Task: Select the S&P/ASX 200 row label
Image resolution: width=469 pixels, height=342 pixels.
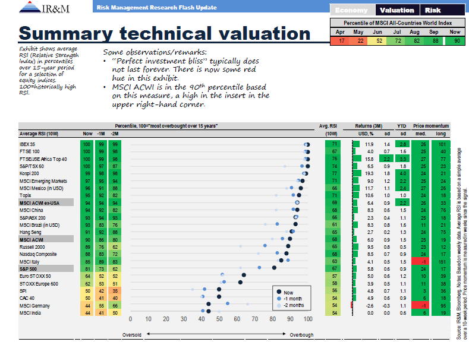Action: [x=32, y=218]
